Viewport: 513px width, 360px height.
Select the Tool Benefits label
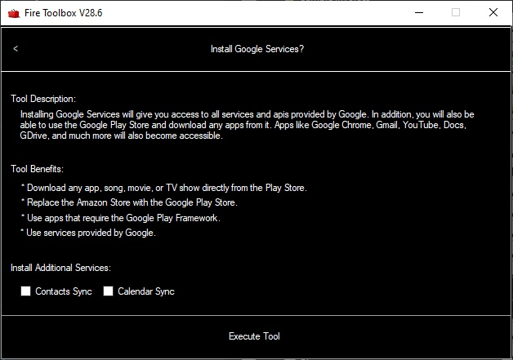point(37,169)
